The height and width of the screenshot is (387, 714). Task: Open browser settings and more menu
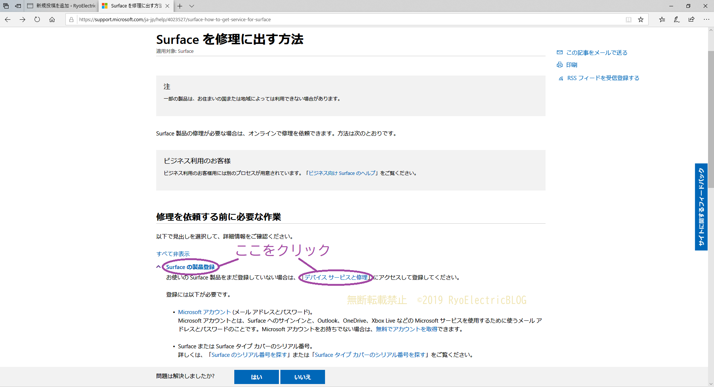pos(706,19)
